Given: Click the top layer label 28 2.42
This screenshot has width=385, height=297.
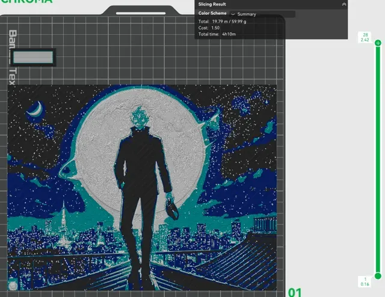Looking at the screenshot, I should [x=365, y=37].
